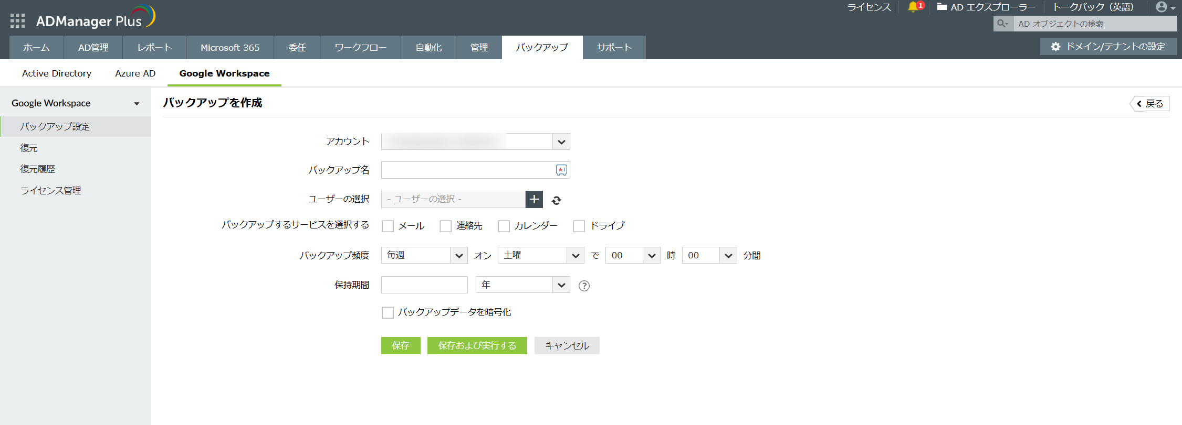Enable バックアップデータを暗号化 checkbox
This screenshot has height=425, width=1182.
[388, 313]
